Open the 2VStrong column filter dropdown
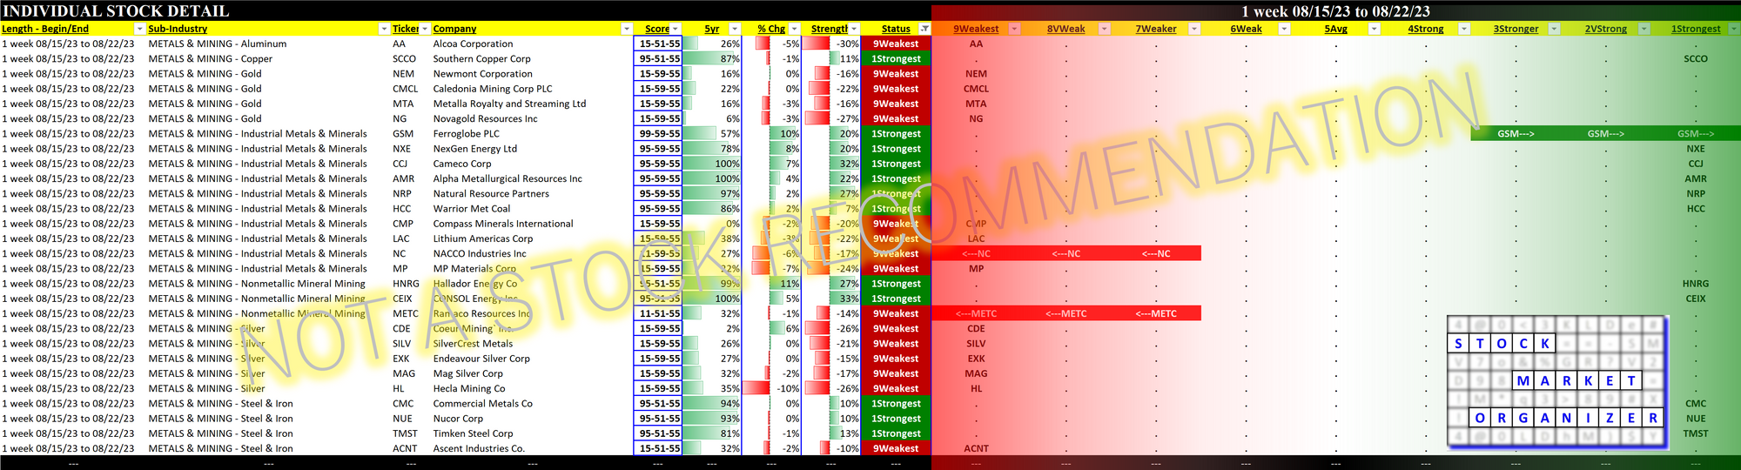 (x=1644, y=29)
